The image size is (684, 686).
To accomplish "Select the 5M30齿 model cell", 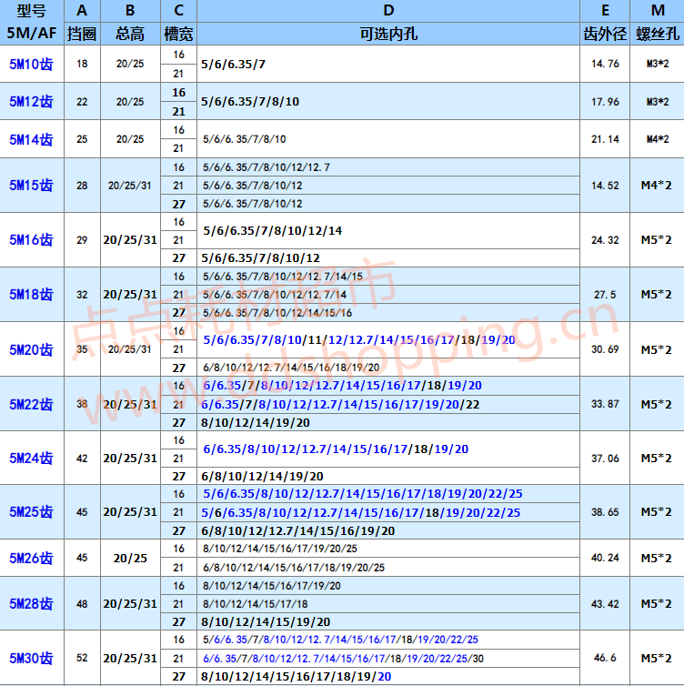I will (x=32, y=658).
